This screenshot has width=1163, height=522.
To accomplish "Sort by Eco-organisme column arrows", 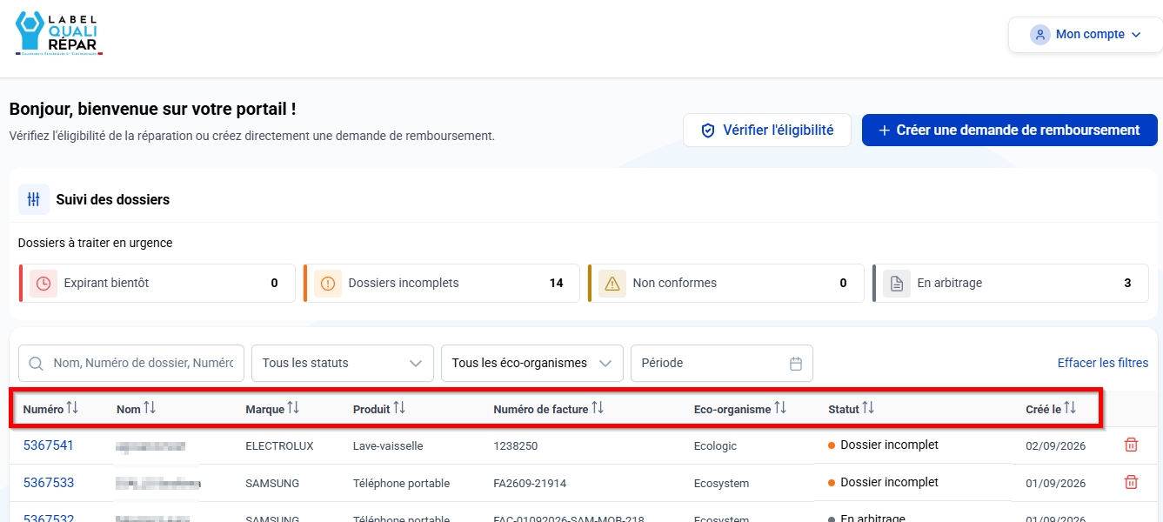I will tap(780, 408).
